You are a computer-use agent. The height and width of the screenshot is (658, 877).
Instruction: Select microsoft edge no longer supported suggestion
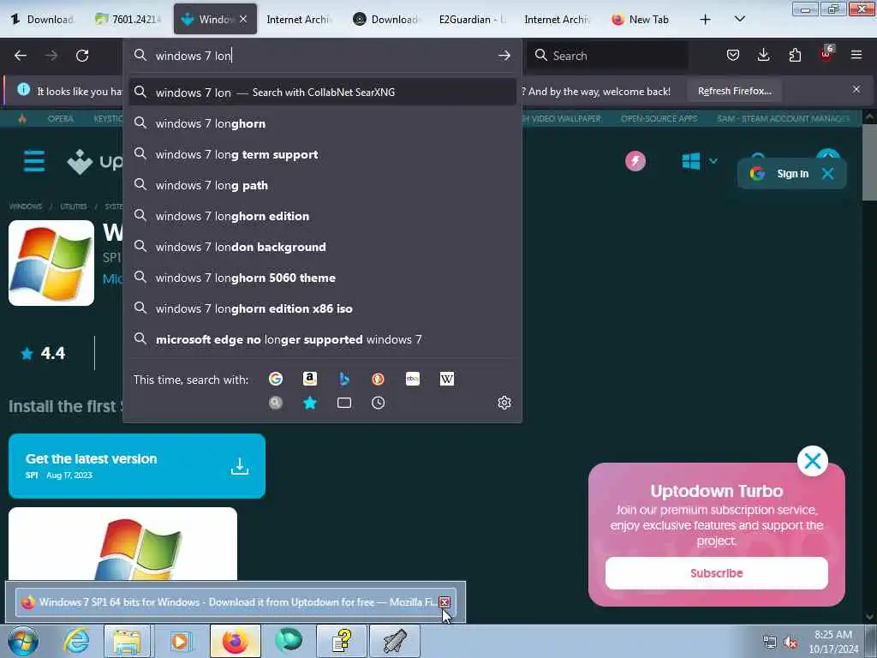coord(322,338)
